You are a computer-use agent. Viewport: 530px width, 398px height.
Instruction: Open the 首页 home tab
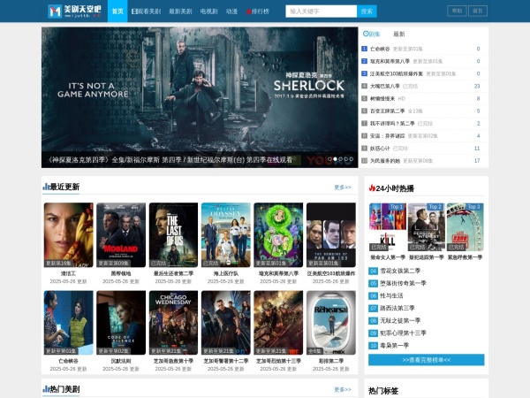[x=117, y=11]
